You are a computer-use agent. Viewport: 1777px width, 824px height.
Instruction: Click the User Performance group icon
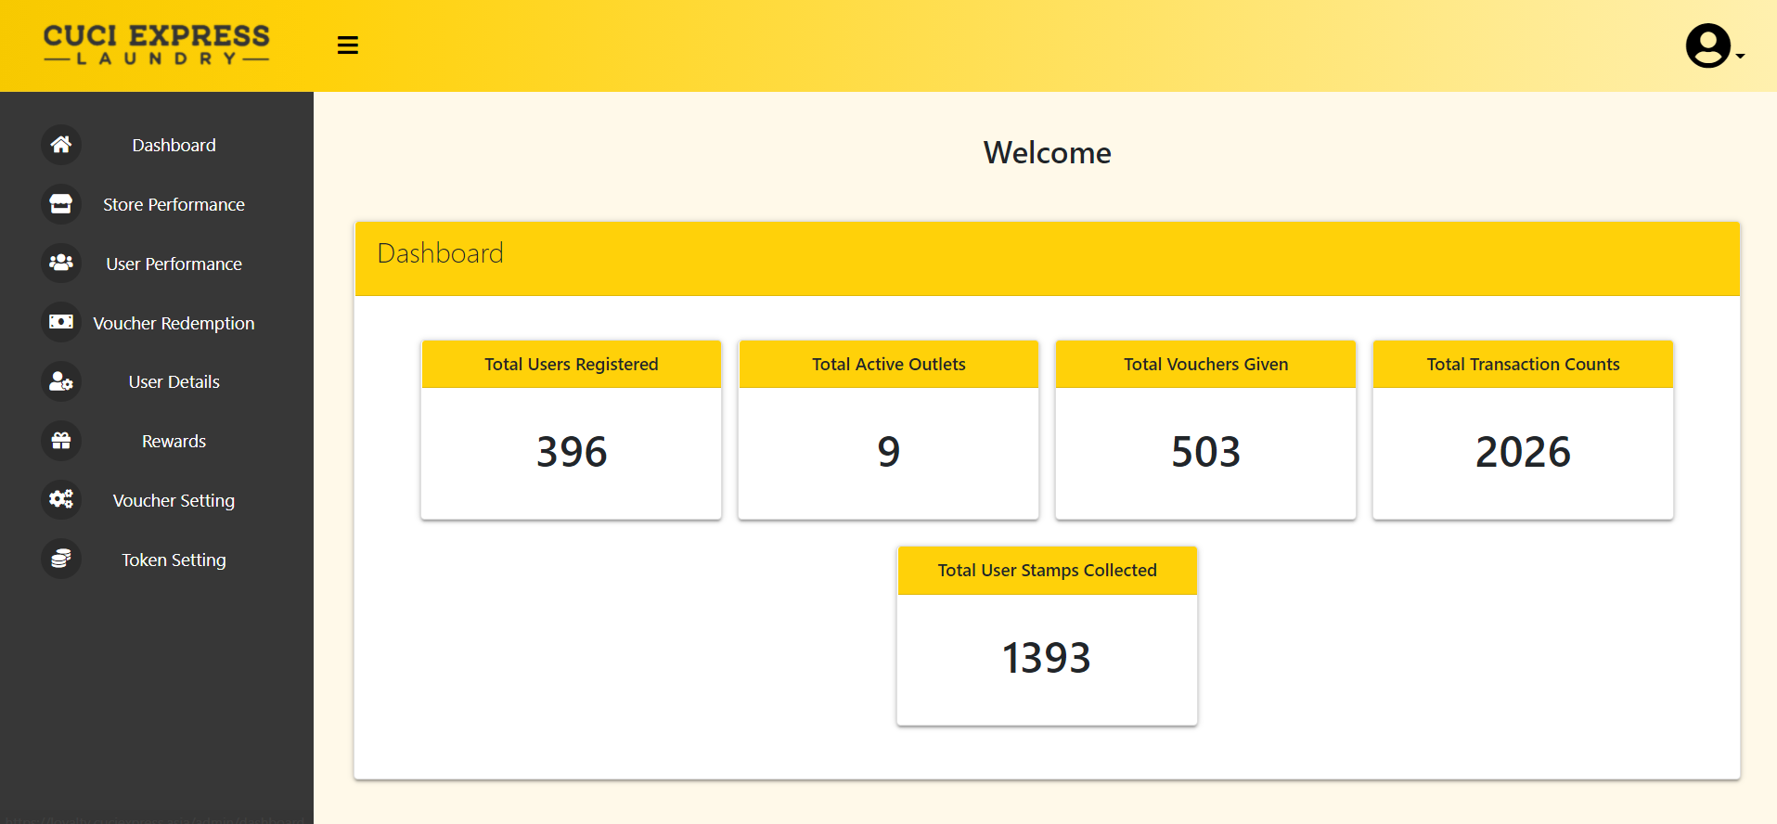pos(61,264)
